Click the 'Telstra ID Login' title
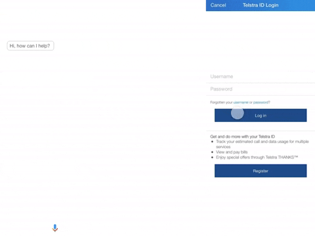Viewport: 315px width, 236px height. coord(261,5)
